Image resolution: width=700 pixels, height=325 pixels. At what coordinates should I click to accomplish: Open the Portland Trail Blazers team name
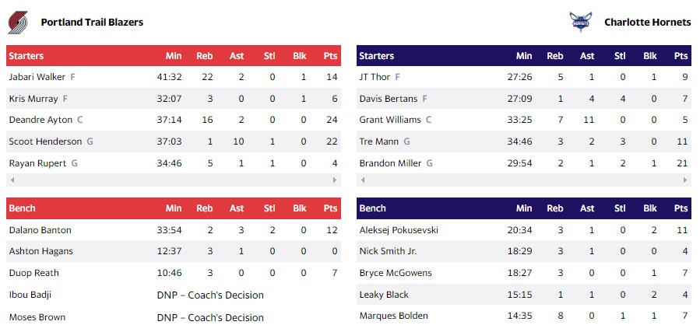[x=92, y=23]
